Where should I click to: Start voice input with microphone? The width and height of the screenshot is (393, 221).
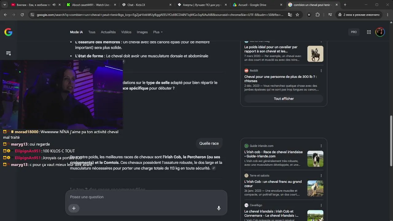(219, 208)
